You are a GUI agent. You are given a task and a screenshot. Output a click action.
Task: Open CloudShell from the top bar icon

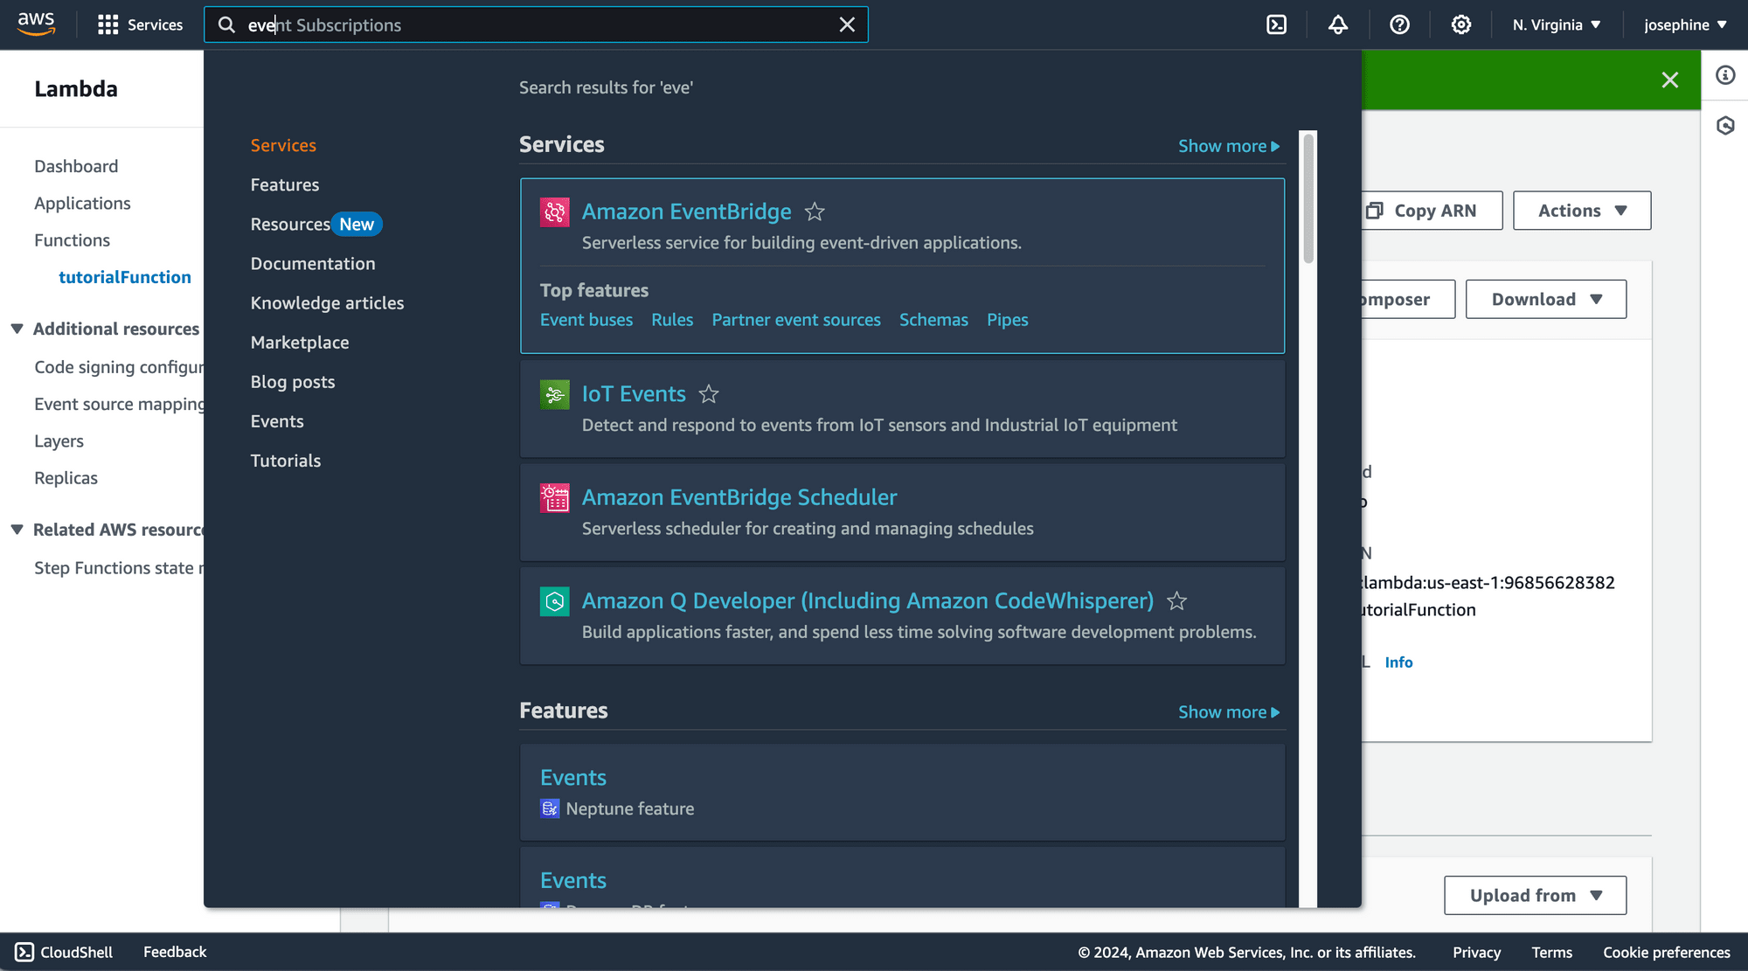tap(1277, 24)
